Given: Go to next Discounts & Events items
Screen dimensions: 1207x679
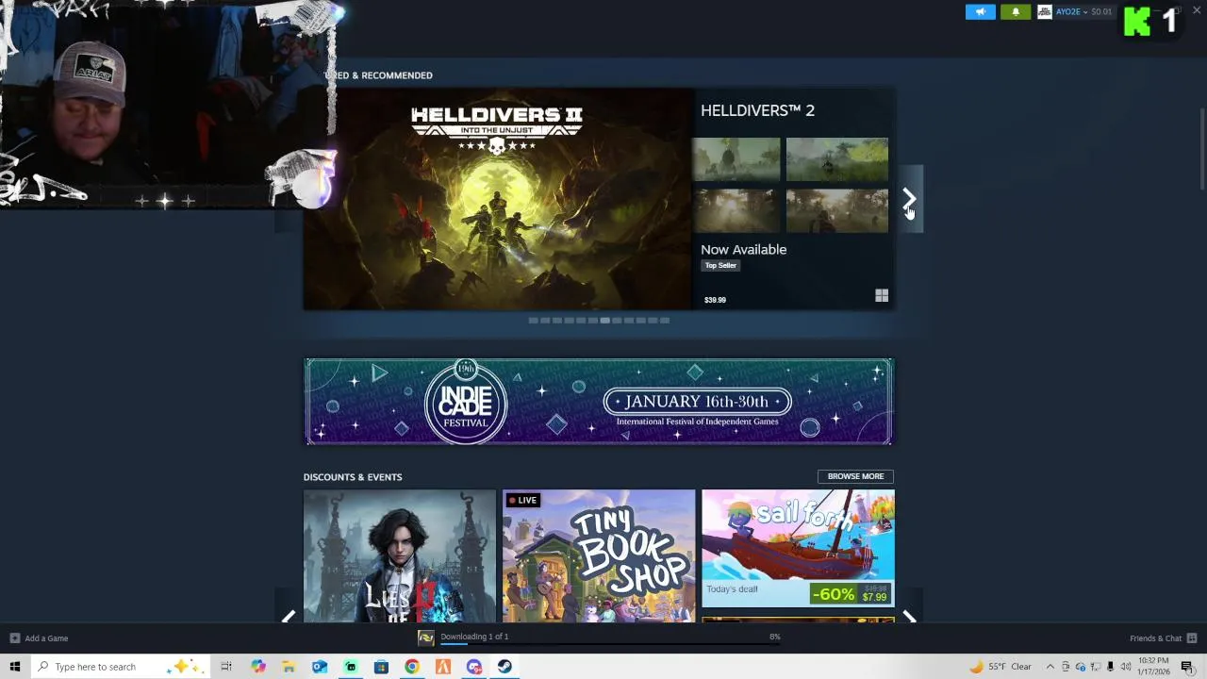Looking at the screenshot, I should [909, 617].
